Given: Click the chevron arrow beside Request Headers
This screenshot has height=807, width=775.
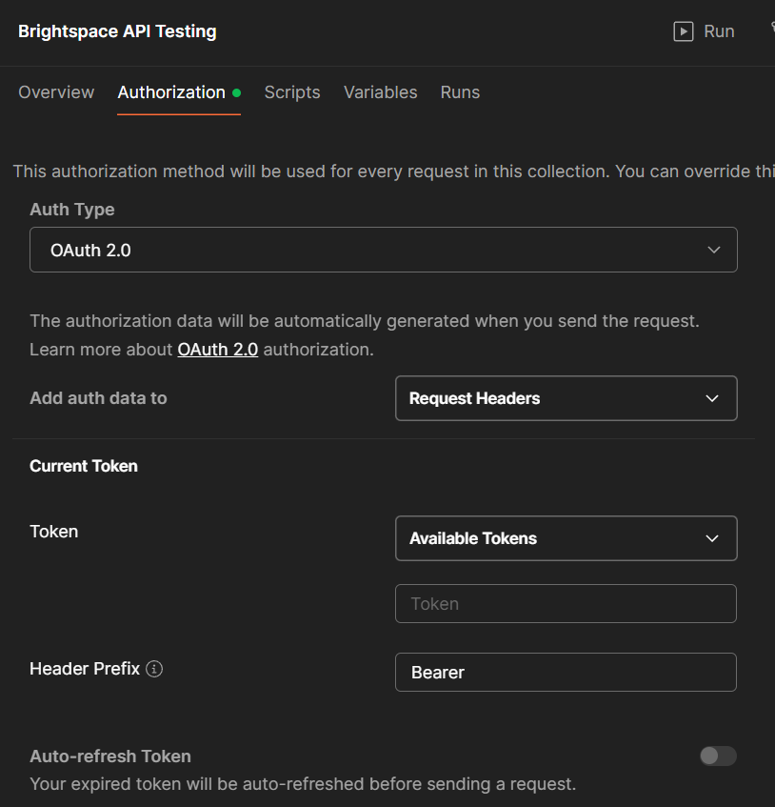Looking at the screenshot, I should click(x=712, y=398).
